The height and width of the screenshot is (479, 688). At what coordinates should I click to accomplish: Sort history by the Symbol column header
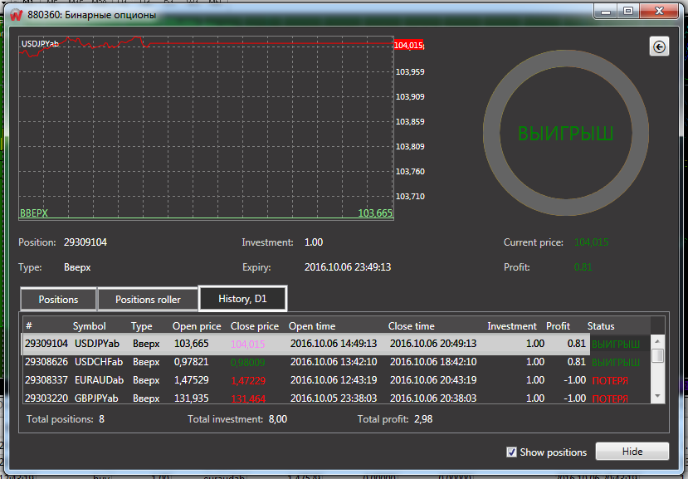pos(90,326)
